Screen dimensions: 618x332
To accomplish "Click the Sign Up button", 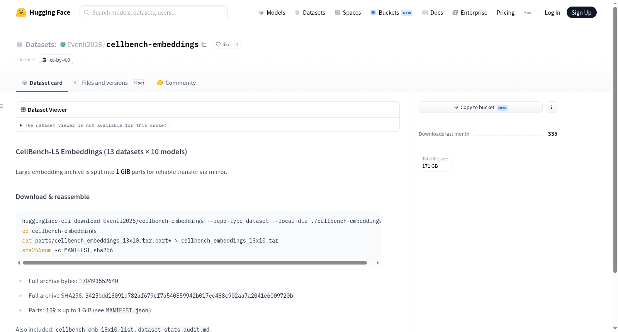I will [581, 12].
